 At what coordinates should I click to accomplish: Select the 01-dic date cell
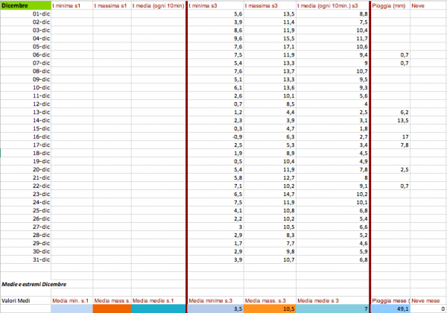pos(25,13)
